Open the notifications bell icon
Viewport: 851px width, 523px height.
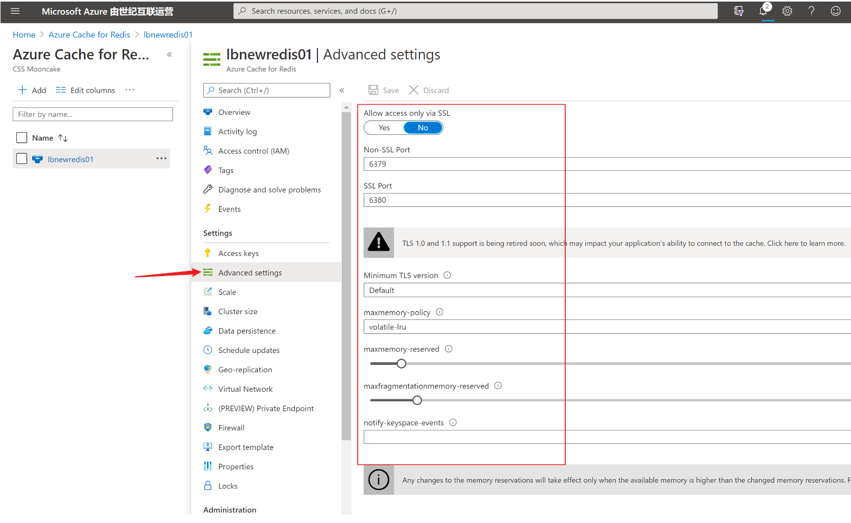(x=764, y=11)
